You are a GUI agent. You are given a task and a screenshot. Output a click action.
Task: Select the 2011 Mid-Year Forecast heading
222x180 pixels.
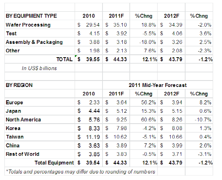(x=157, y=85)
